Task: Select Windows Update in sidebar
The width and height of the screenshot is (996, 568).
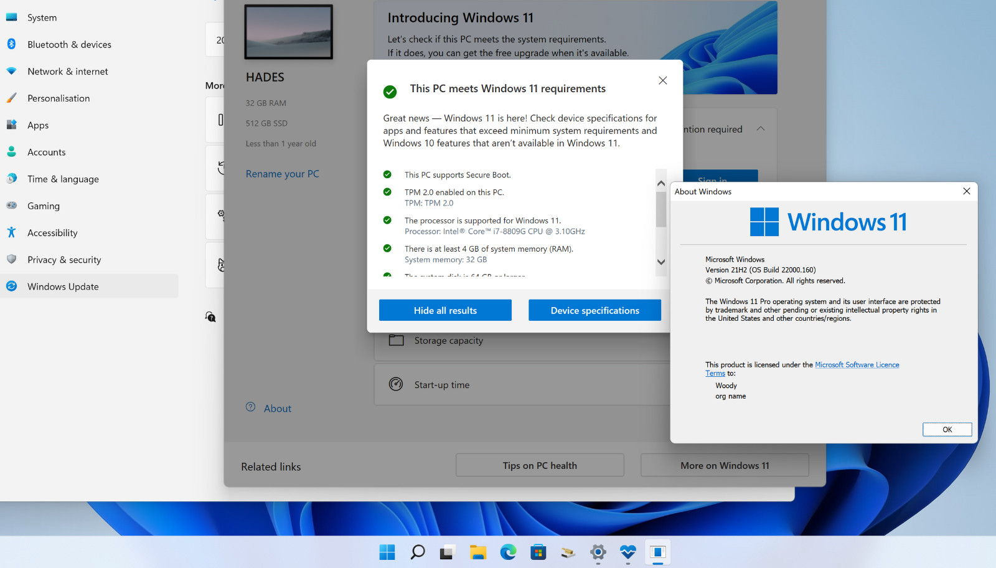Action: click(x=63, y=286)
